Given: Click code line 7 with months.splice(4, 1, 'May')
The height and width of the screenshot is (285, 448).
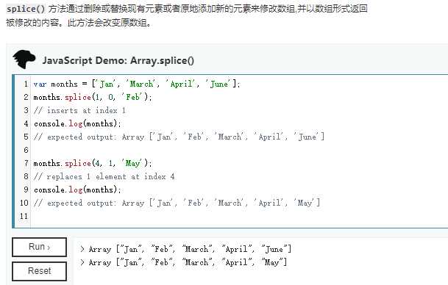Looking at the screenshot, I should tap(93, 163).
